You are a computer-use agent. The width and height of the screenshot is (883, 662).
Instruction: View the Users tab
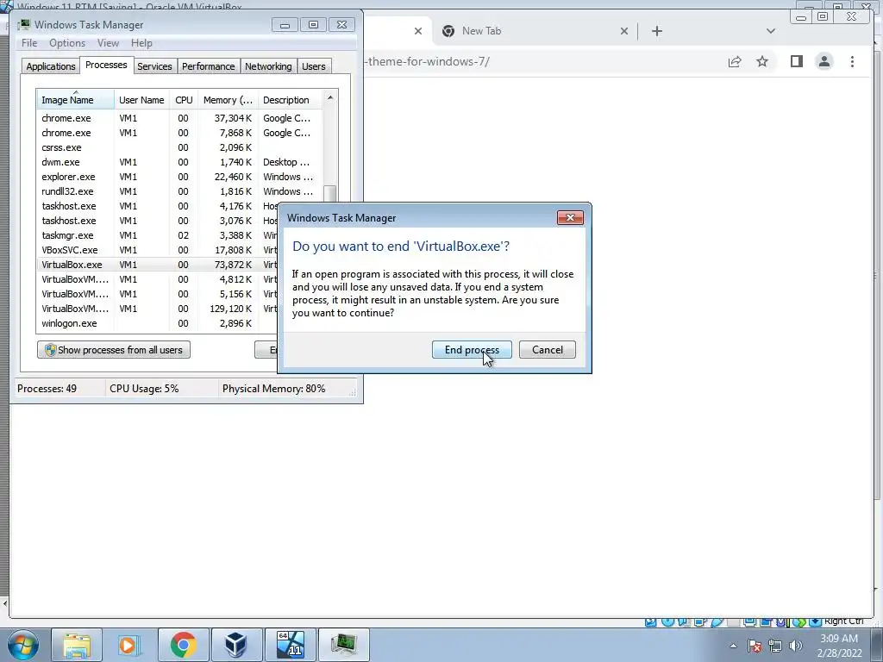coord(314,66)
